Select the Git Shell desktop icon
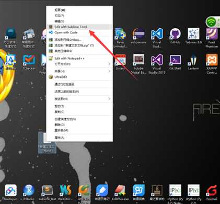This screenshot has width=220, height=204. 175,62
